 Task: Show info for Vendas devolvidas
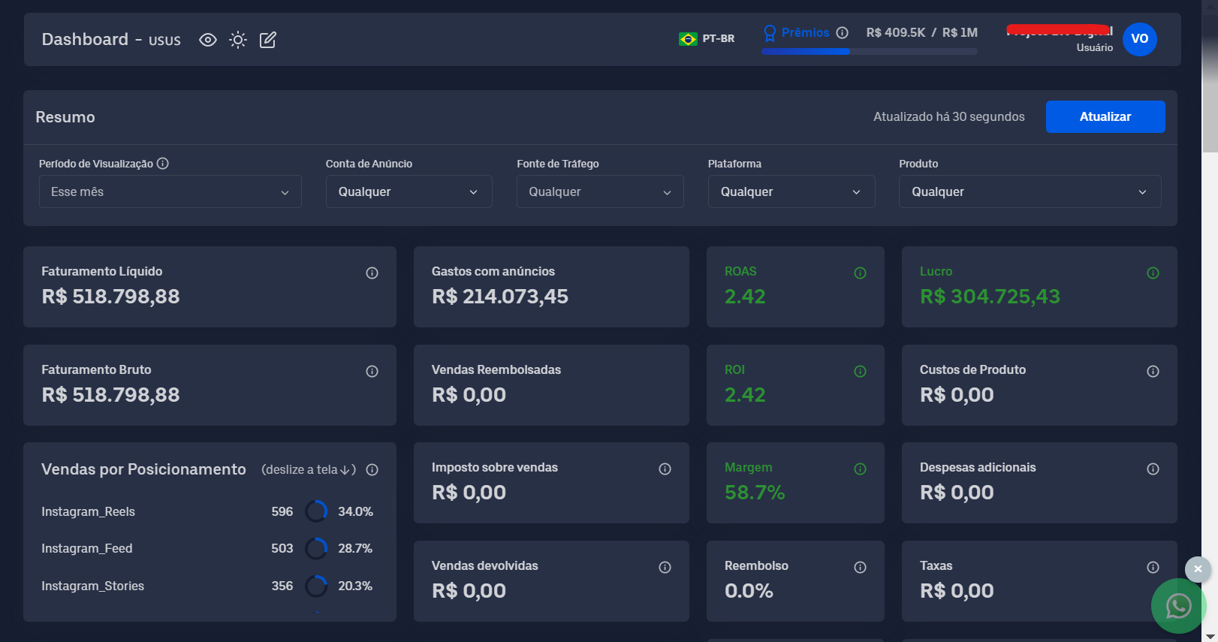click(x=665, y=568)
